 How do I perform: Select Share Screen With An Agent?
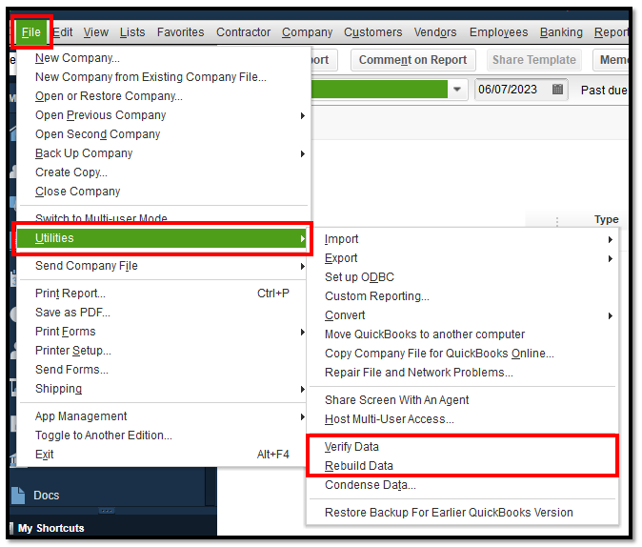click(463, 400)
